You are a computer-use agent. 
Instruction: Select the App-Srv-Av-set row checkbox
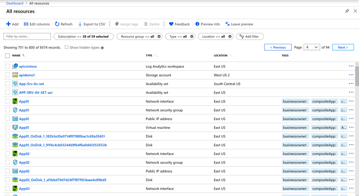tap(7, 83)
